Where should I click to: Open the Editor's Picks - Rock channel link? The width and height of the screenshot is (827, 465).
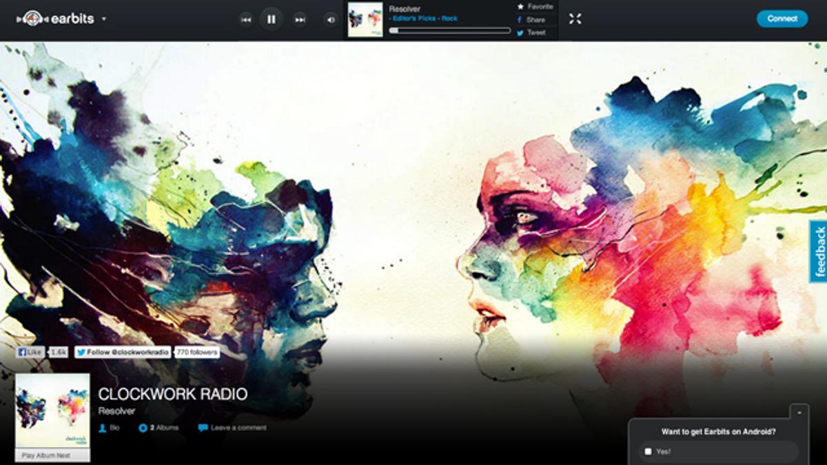click(425, 19)
